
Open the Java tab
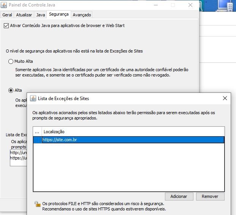(41, 15)
